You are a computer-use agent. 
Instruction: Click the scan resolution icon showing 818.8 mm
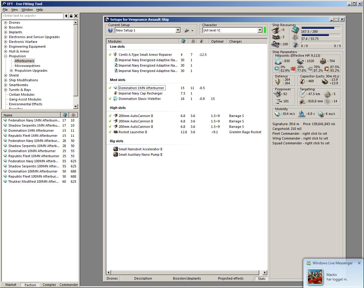click(302, 101)
